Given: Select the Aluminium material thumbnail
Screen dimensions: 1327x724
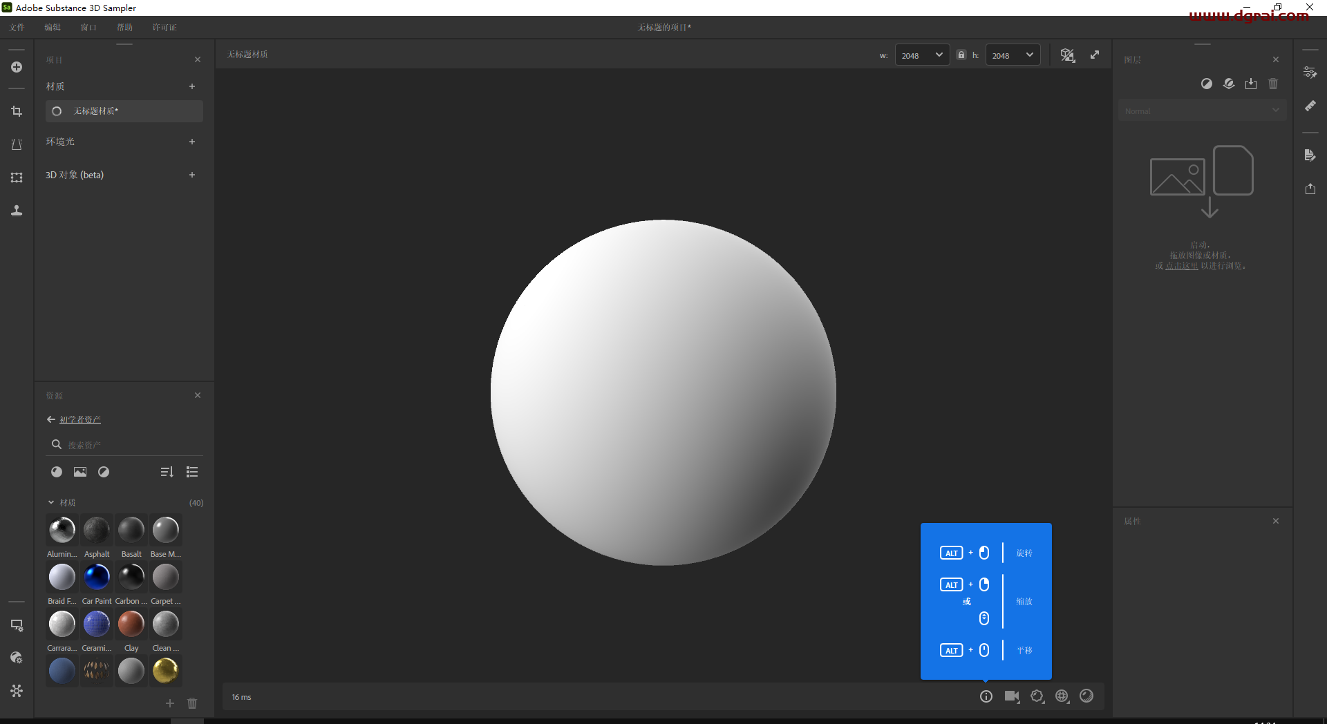Looking at the screenshot, I should (x=62, y=531).
